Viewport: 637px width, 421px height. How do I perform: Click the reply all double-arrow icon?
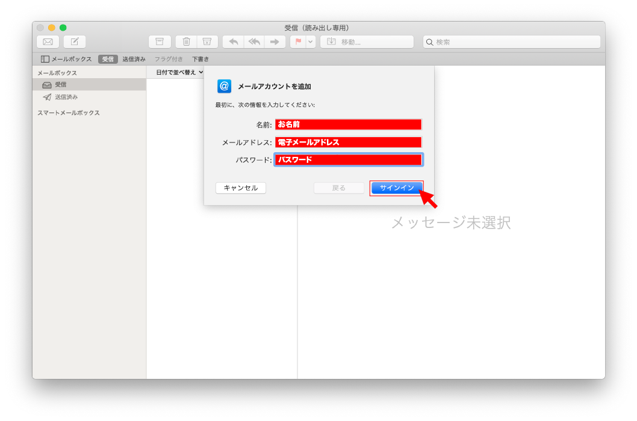pyautogui.click(x=254, y=41)
